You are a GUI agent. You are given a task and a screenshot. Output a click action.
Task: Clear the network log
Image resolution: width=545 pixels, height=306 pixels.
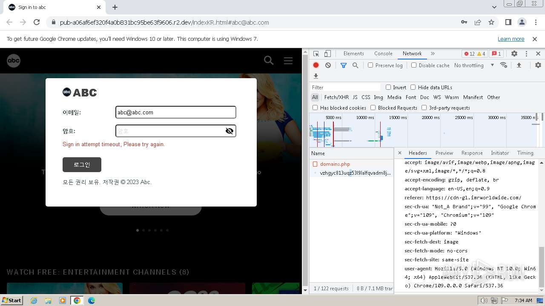coord(328,65)
